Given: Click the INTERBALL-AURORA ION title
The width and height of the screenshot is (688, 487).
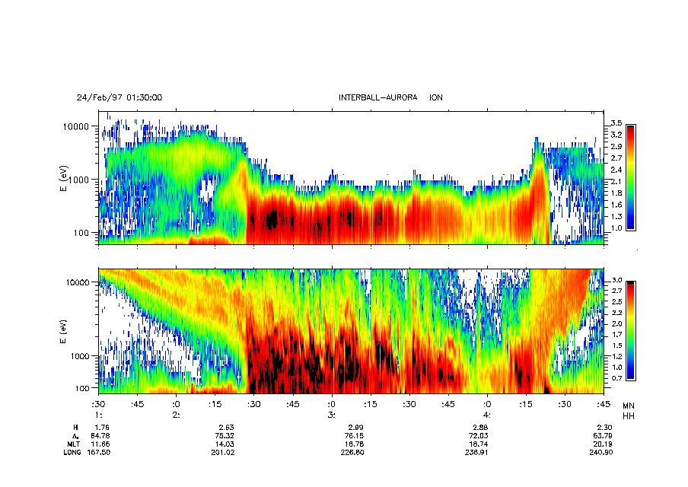Looking at the screenshot, I should click(390, 98).
